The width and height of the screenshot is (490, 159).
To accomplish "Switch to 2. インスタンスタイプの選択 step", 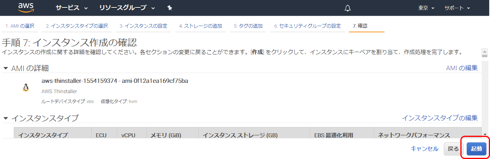I will click(77, 26).
